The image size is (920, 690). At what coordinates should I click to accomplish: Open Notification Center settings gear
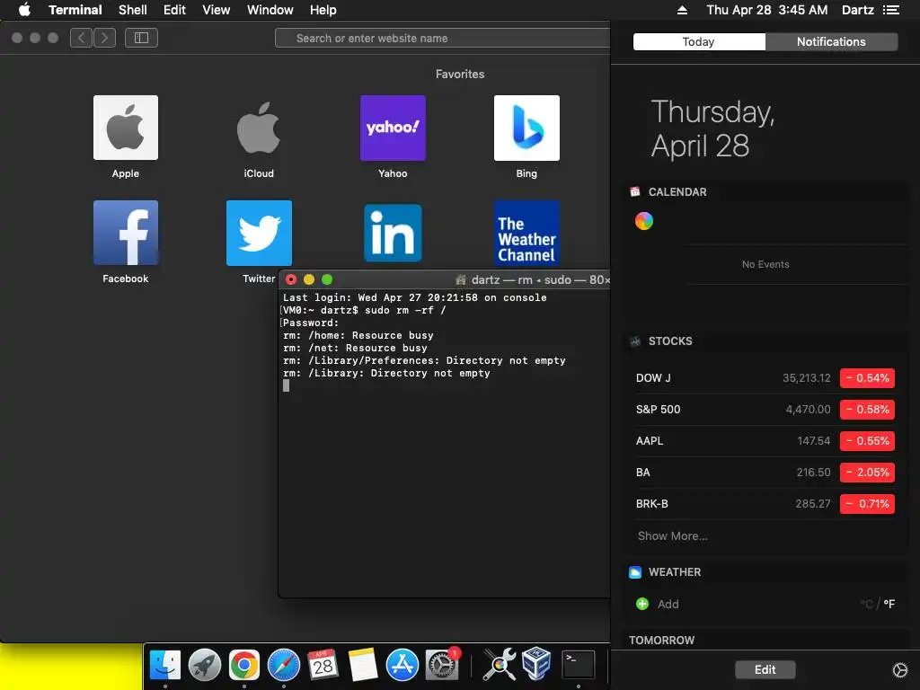click(x=899, y=669)
